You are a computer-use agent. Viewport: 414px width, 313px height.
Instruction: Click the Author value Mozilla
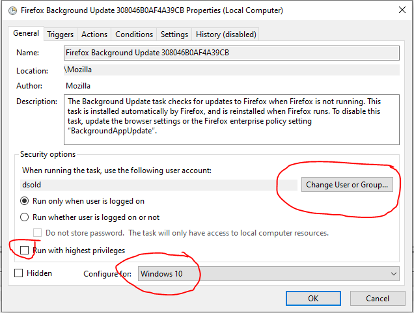[78, 86]
